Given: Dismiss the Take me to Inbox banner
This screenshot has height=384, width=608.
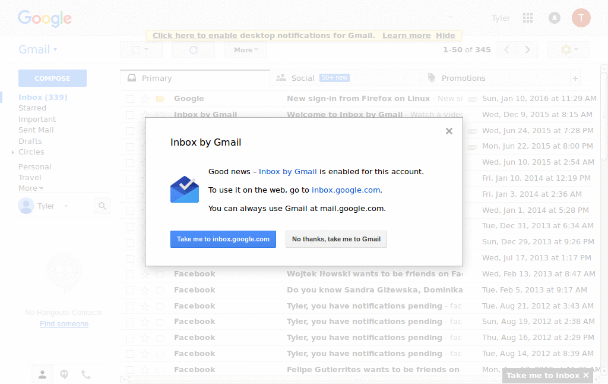Looking at the screenshot, I should click(586, 375).
